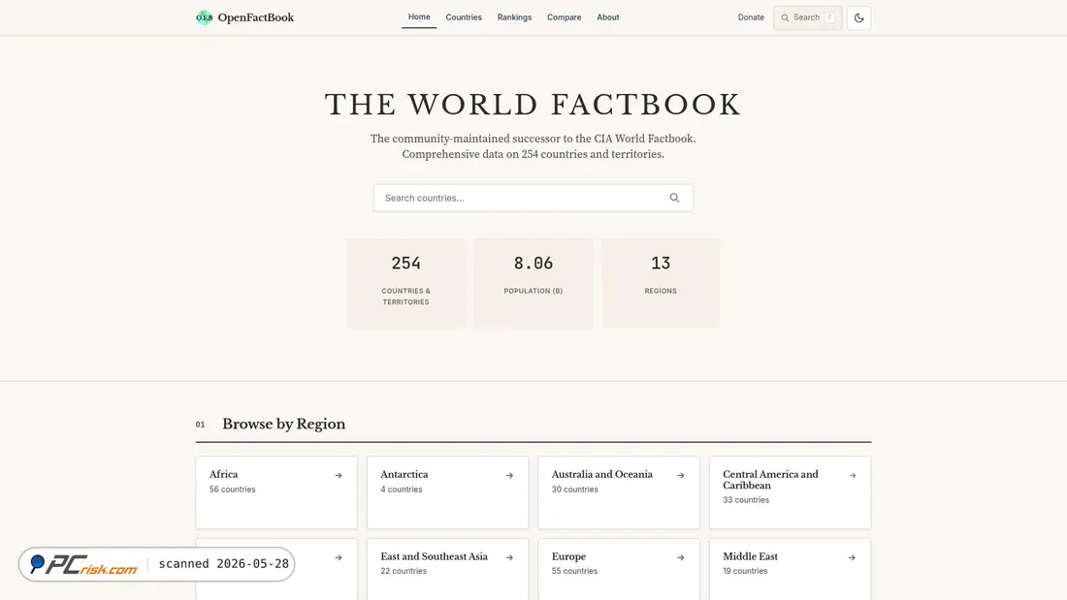Open the About page
Viewport: 1067px width, 600px height.
(607, 17)
